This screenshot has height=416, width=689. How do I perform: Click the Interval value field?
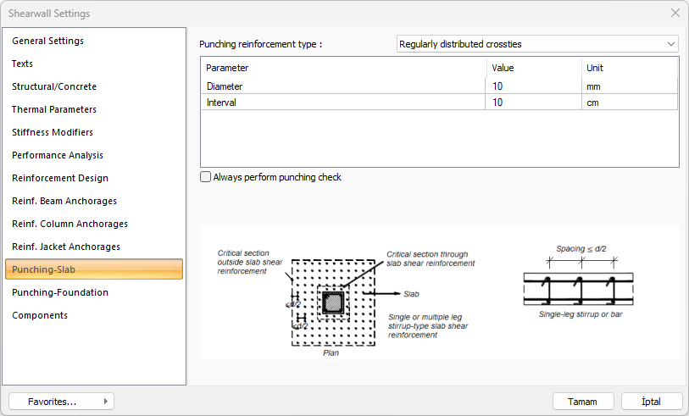tap(532, 102)
